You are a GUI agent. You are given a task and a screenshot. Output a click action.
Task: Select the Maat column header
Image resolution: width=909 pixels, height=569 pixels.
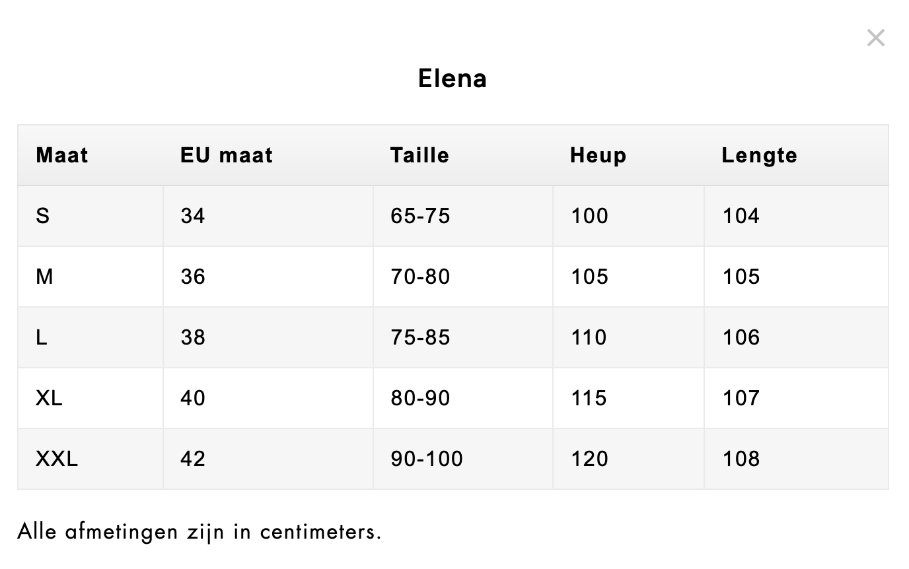tap(62, 155)
